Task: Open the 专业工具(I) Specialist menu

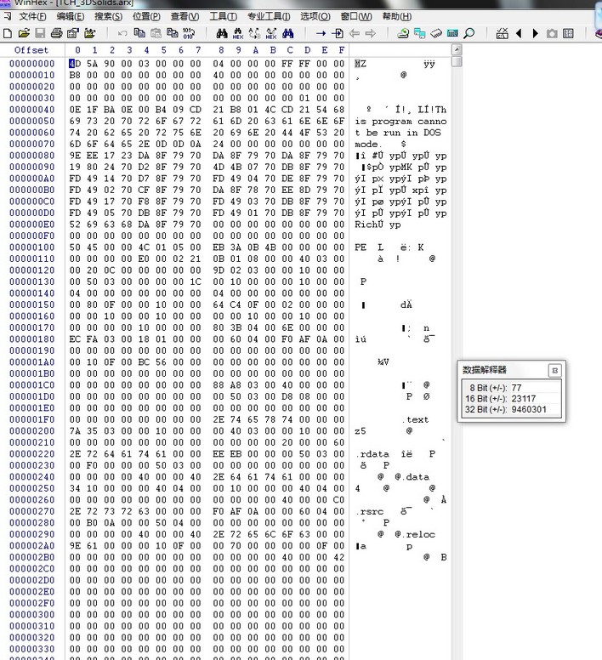Action: [x=269, y=16]
